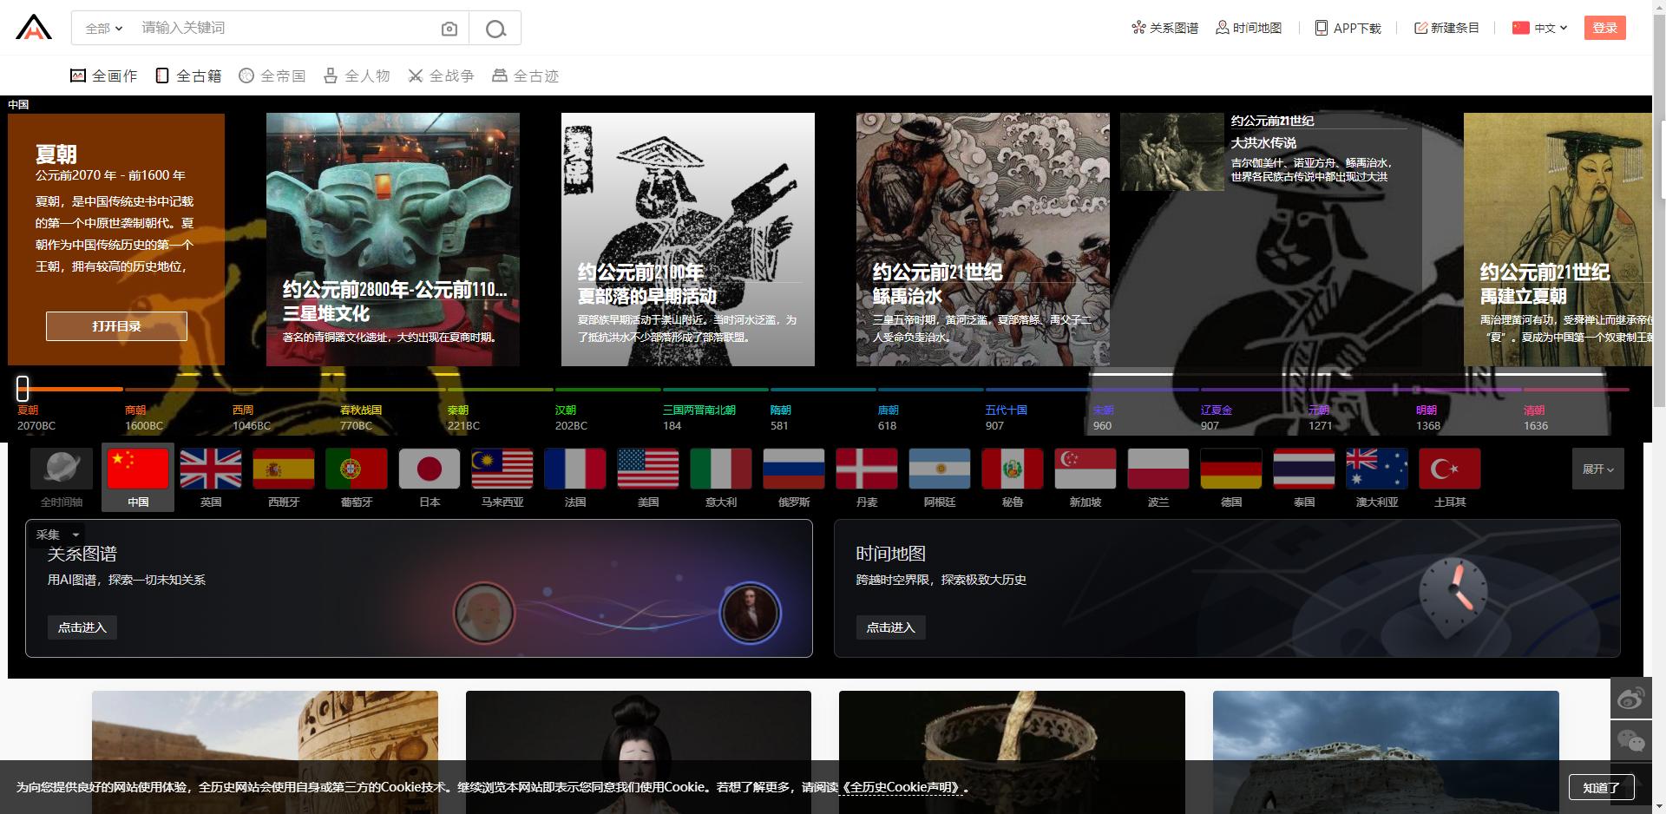Jump to 清朝 1636 on the timeline
Screen dimensions: 1666x814
(x=1536, y=417)
